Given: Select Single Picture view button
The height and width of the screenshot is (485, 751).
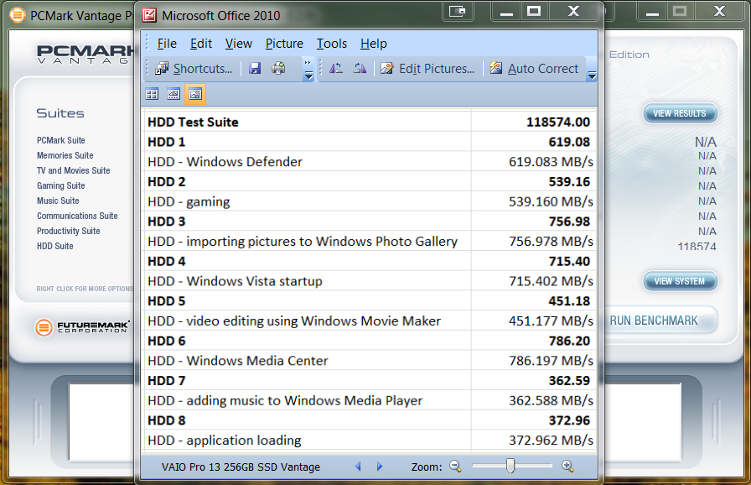Looking at the screenshot, I should point(194,94).
